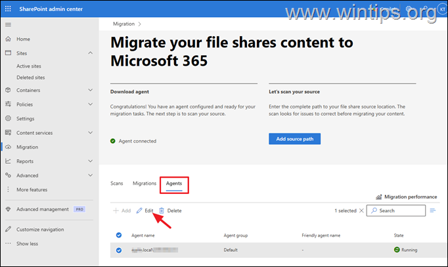Click the user account avatar KT
This screenshot has height=267, width=448.
coord(442,9)
